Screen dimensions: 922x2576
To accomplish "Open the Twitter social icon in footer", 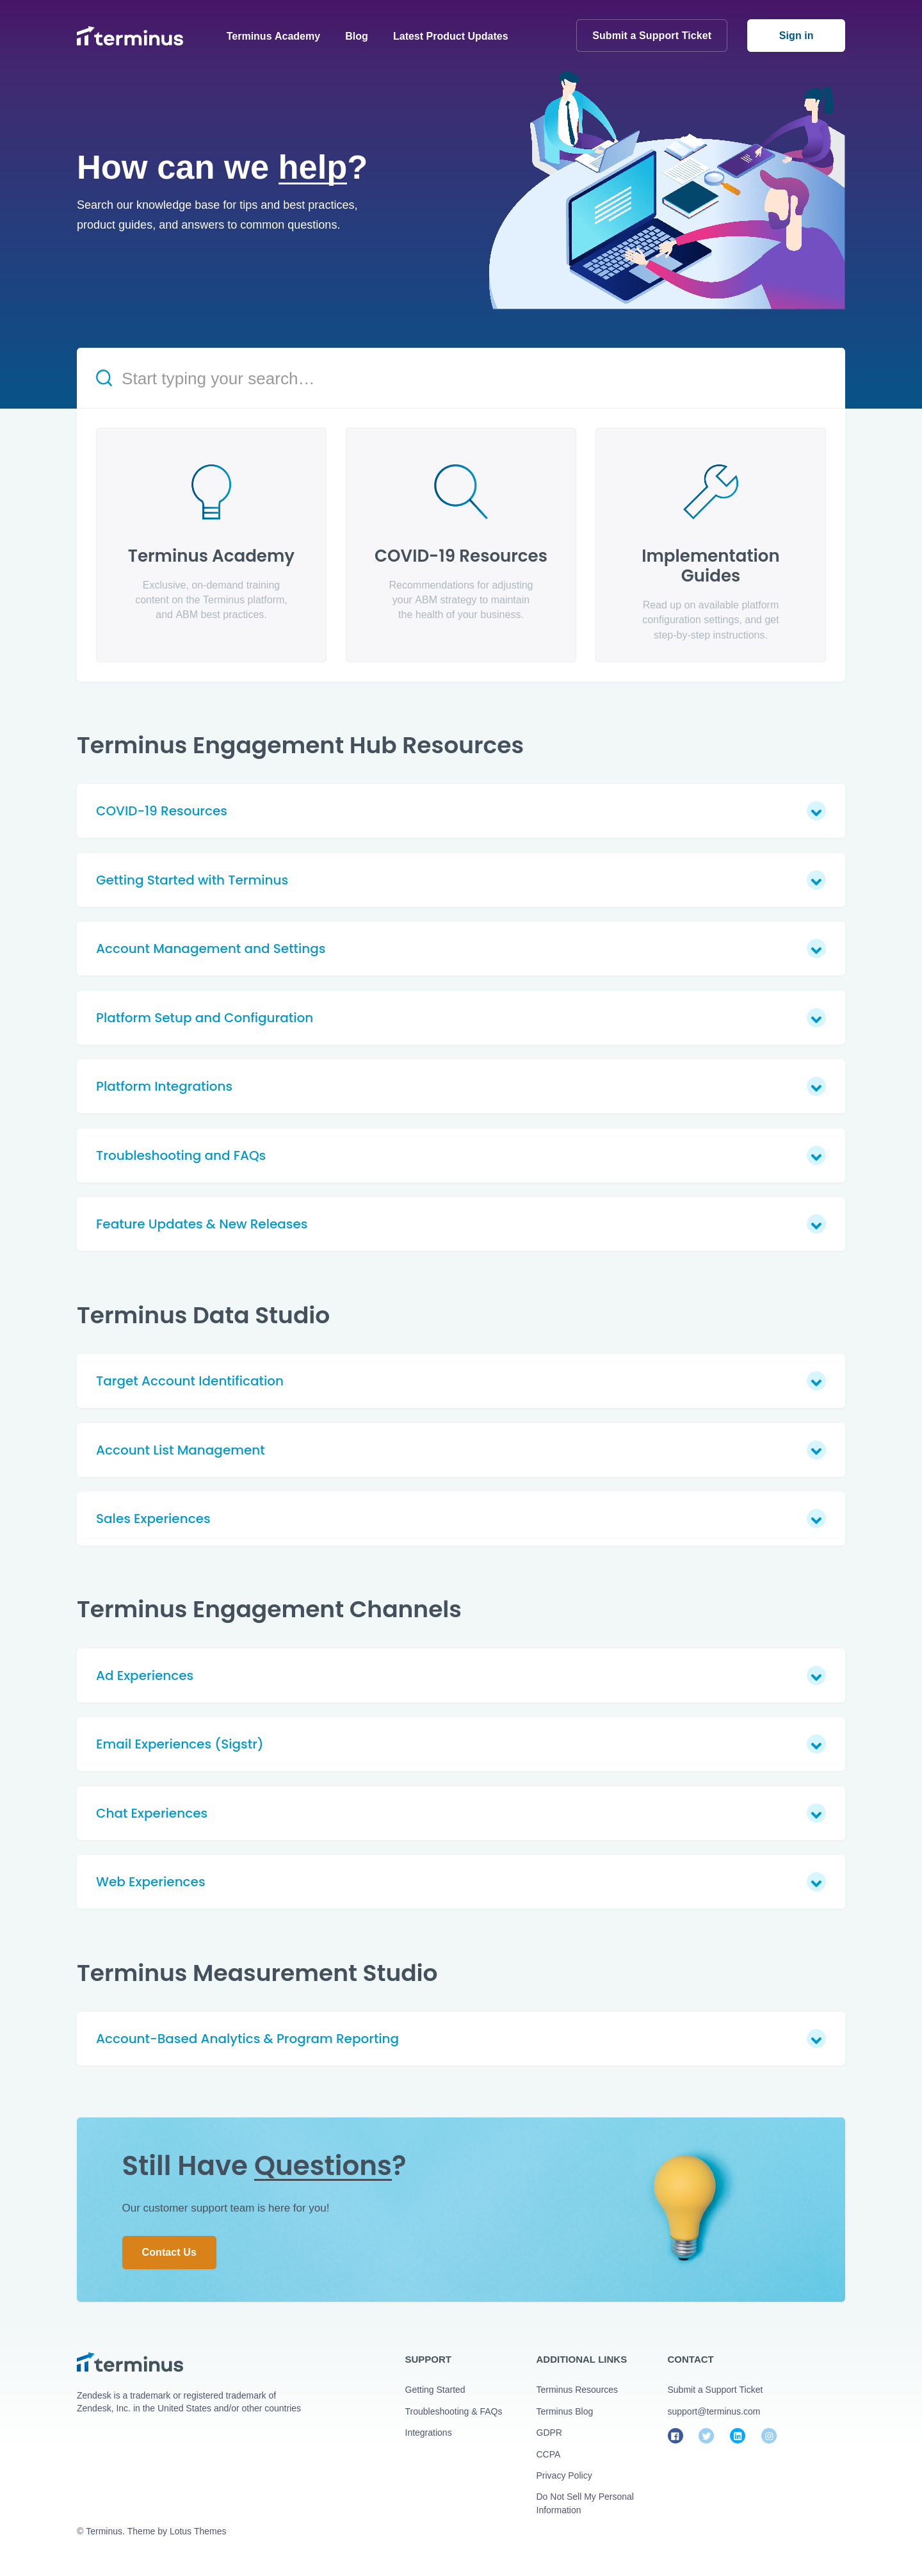I will 706,2435.
